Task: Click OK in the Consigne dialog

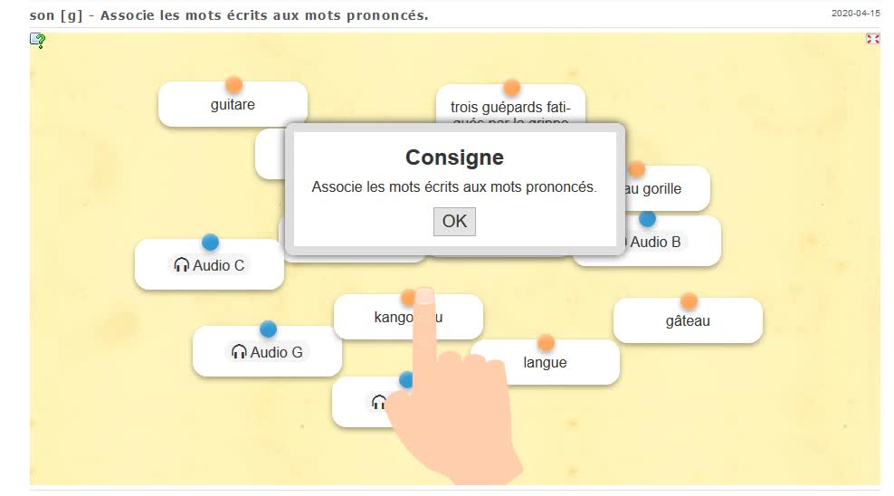Action: [454, 221]
